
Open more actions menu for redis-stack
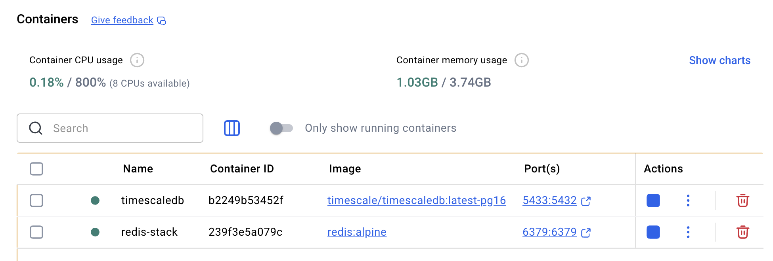pyautogui.click(x=688, y=232)
